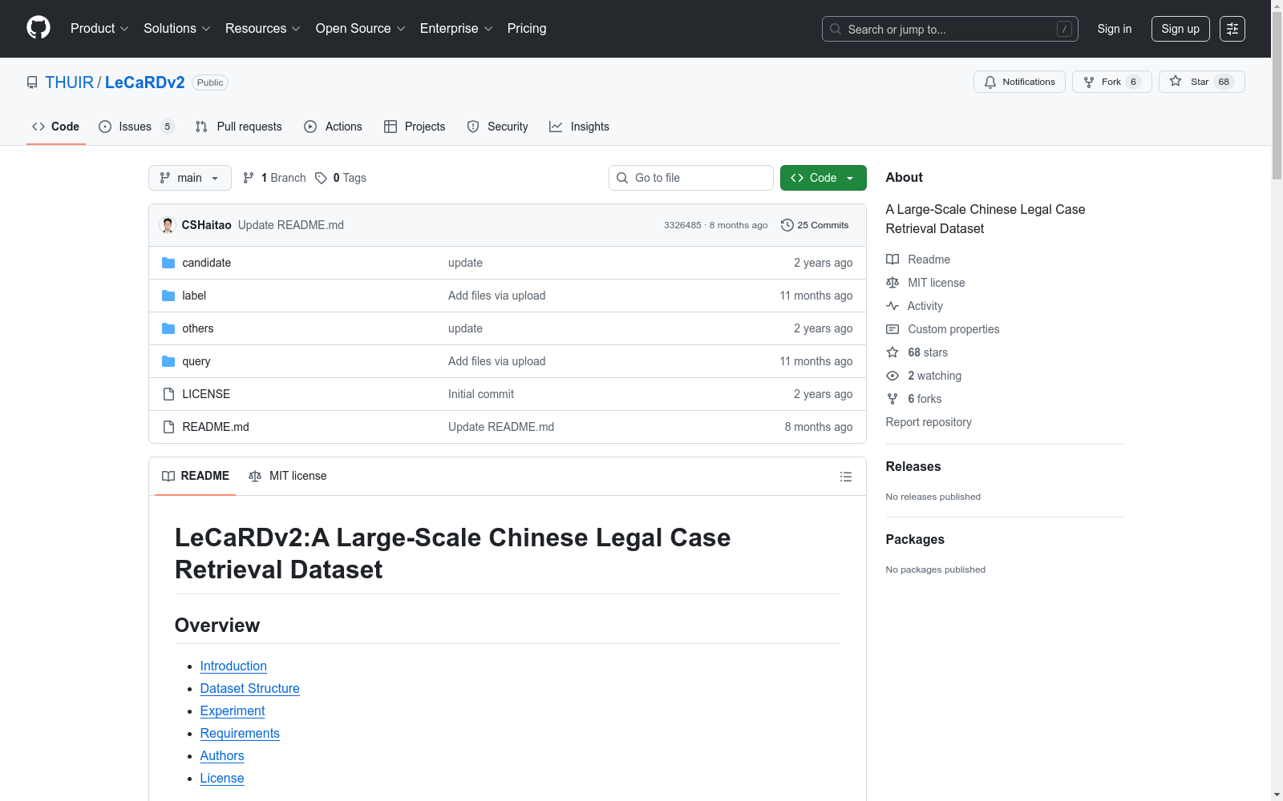This screenshot has width=1283, height=801.
Task: Click the Sign up button
Action: click(1180, 29)
